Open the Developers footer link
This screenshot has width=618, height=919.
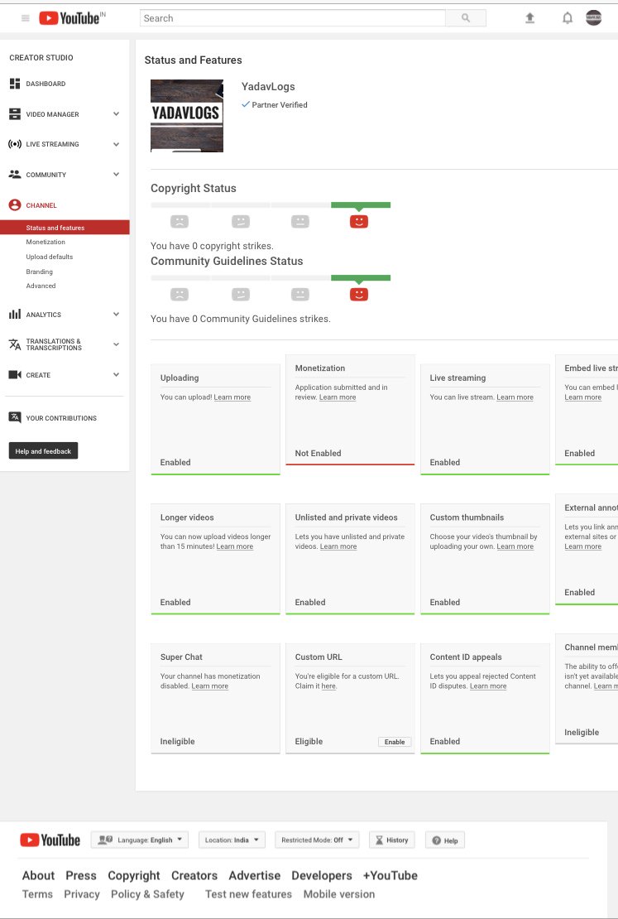pyautogui.click(x=322, y=876)
